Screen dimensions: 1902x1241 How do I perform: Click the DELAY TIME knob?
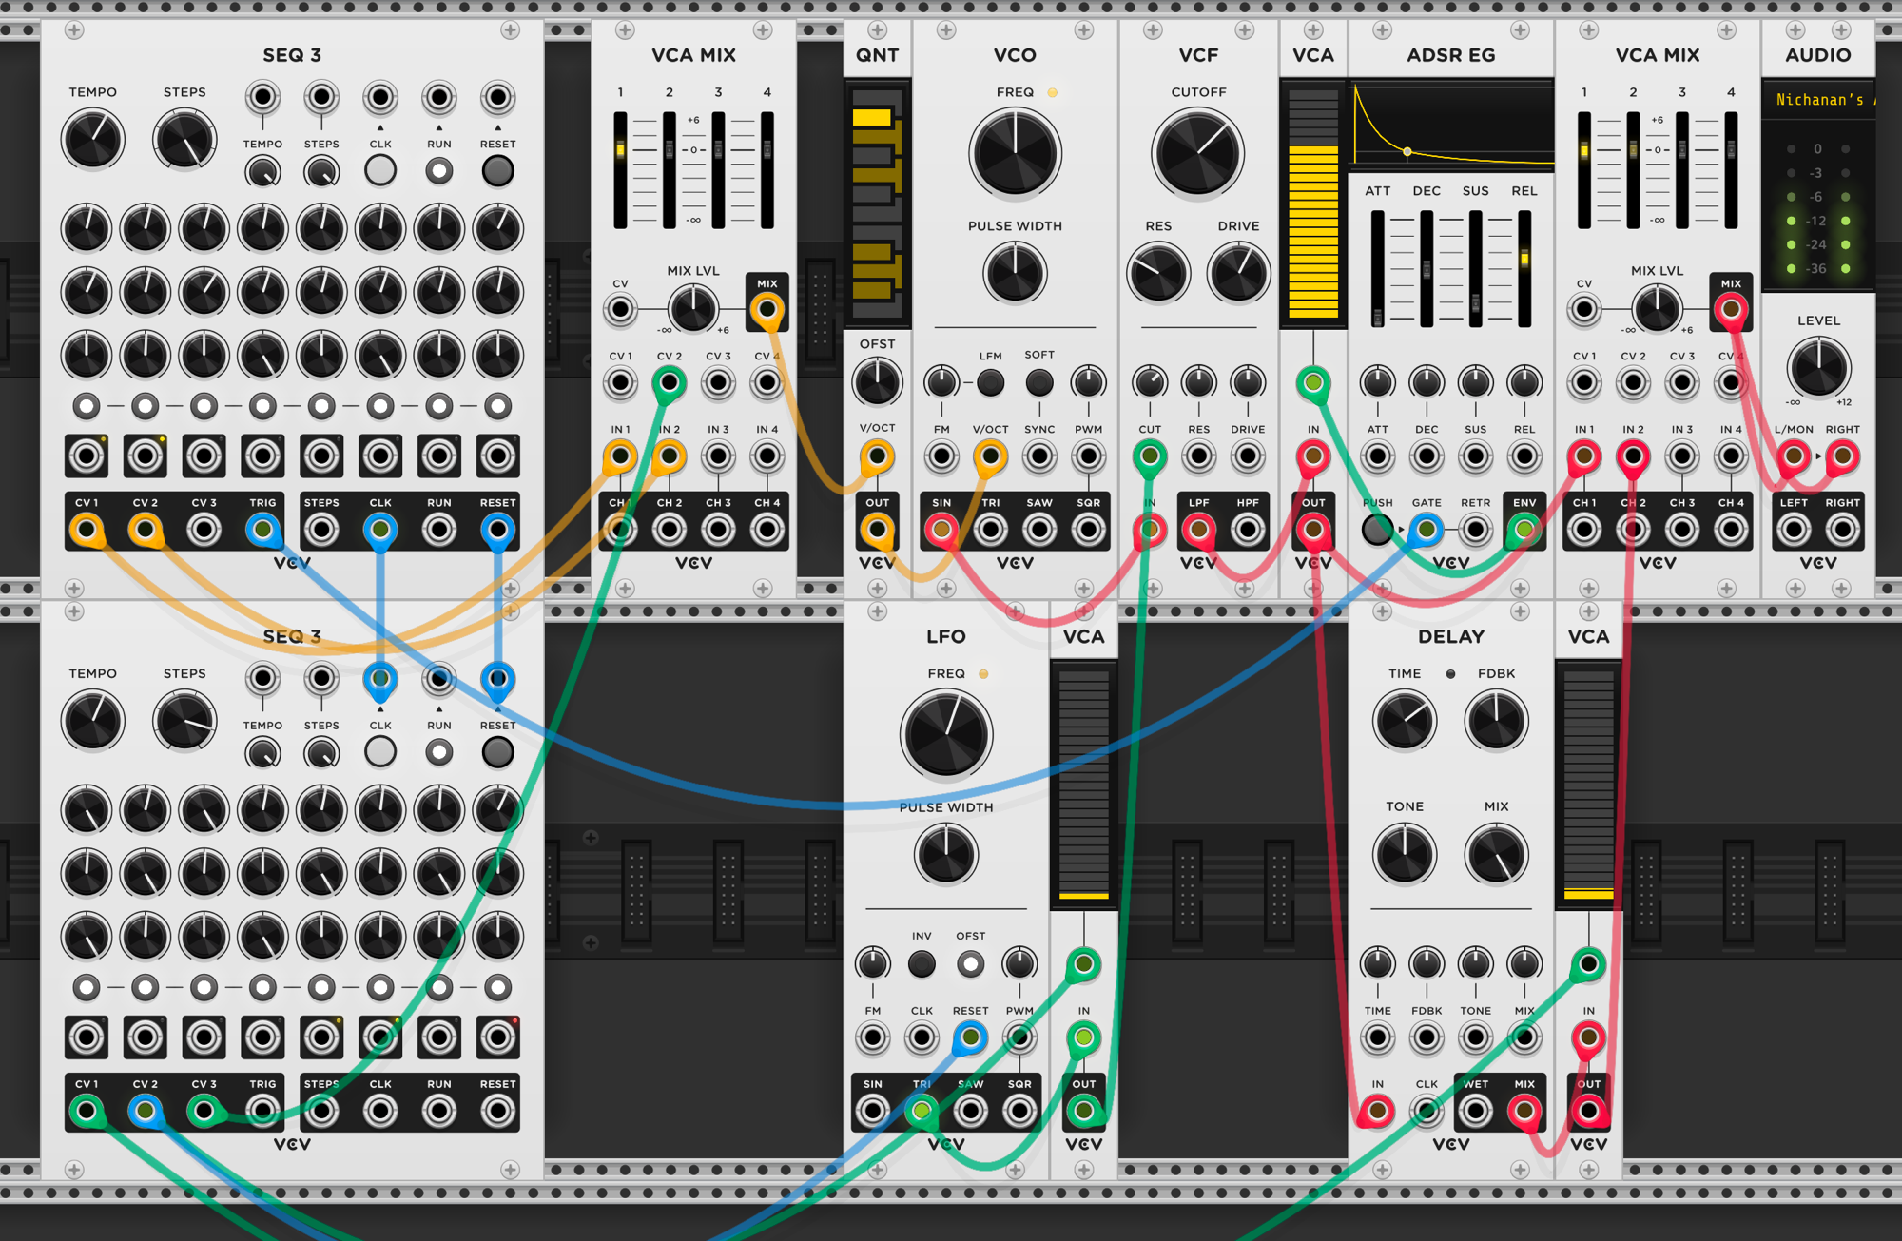tap(1405, 721)
